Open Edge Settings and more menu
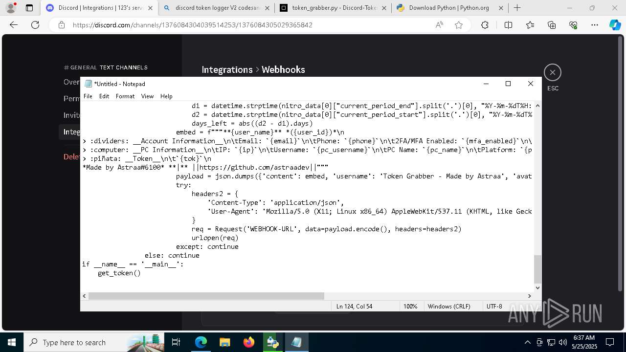This screenshot has height=352, width=626. point(595,25)
